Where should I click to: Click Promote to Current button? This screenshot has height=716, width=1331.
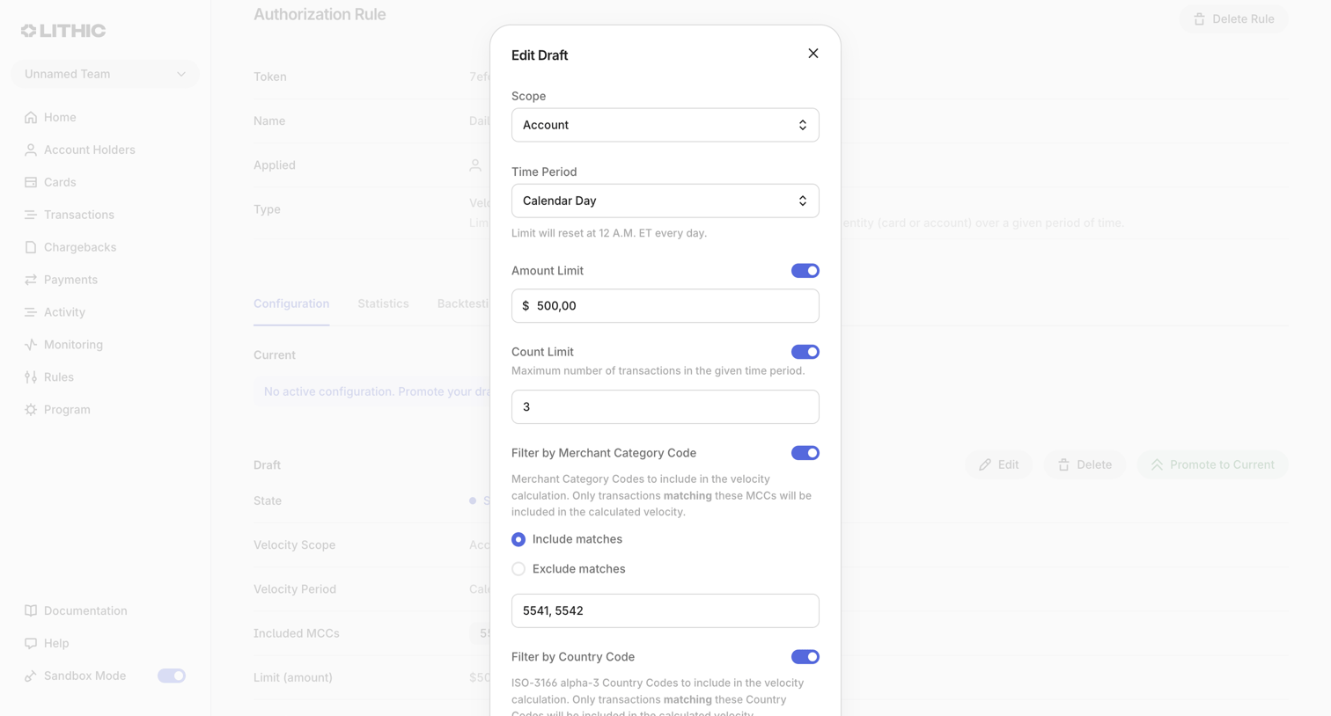(x=1212, y=464)
